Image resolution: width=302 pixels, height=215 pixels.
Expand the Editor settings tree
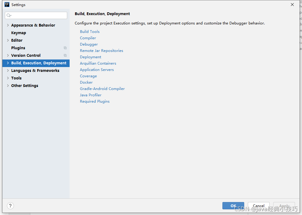[x=8, y=40]
